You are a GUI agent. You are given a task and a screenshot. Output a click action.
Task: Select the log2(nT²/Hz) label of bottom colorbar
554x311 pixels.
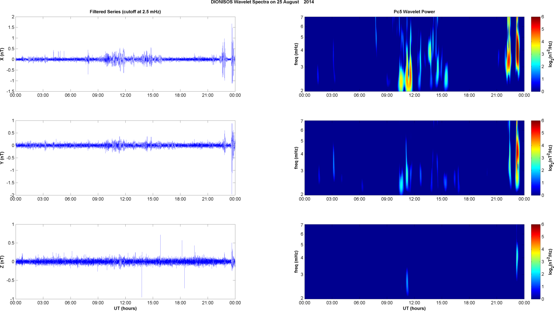(551, 261)
